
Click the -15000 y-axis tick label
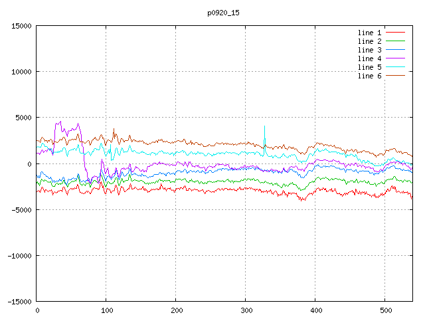tap(18, 302)
